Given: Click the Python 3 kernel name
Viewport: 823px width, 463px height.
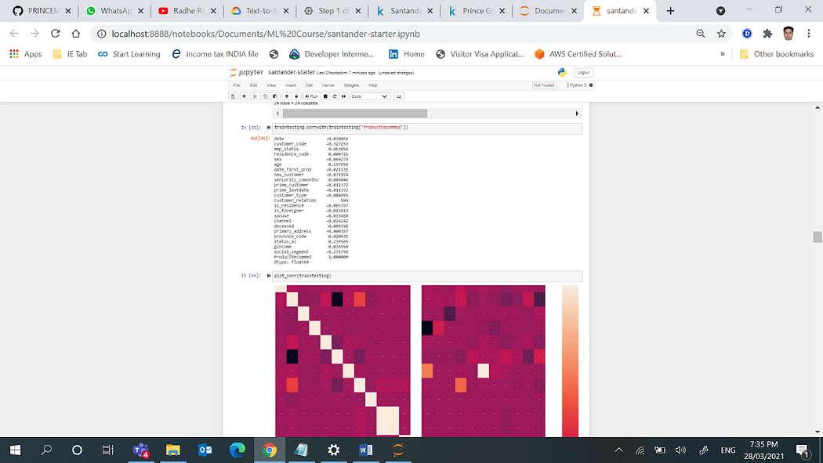Looking at the screenshot, I should [578, 85].
